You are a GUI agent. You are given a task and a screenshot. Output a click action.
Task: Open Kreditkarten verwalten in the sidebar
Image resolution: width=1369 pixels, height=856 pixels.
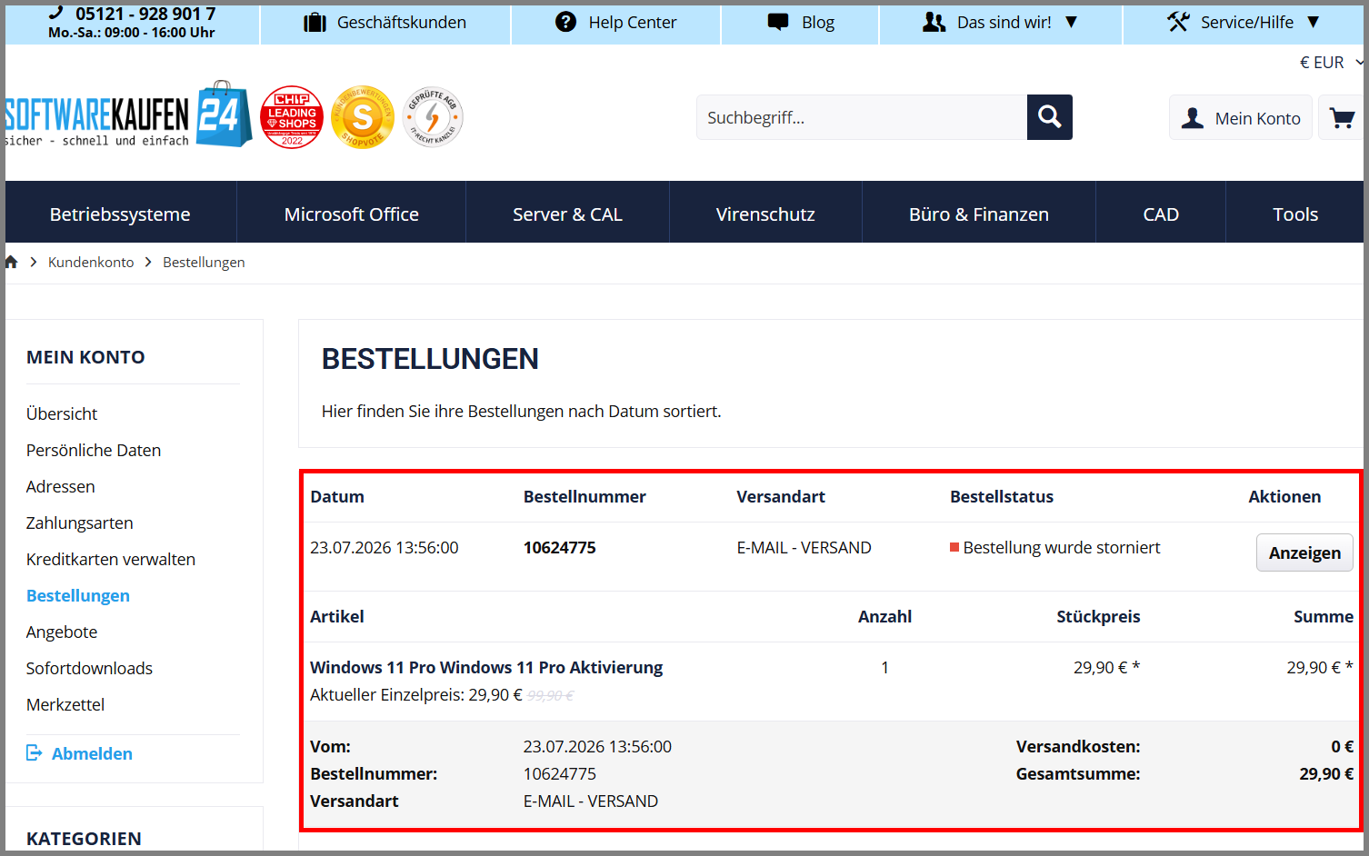[x=111, y=559]
